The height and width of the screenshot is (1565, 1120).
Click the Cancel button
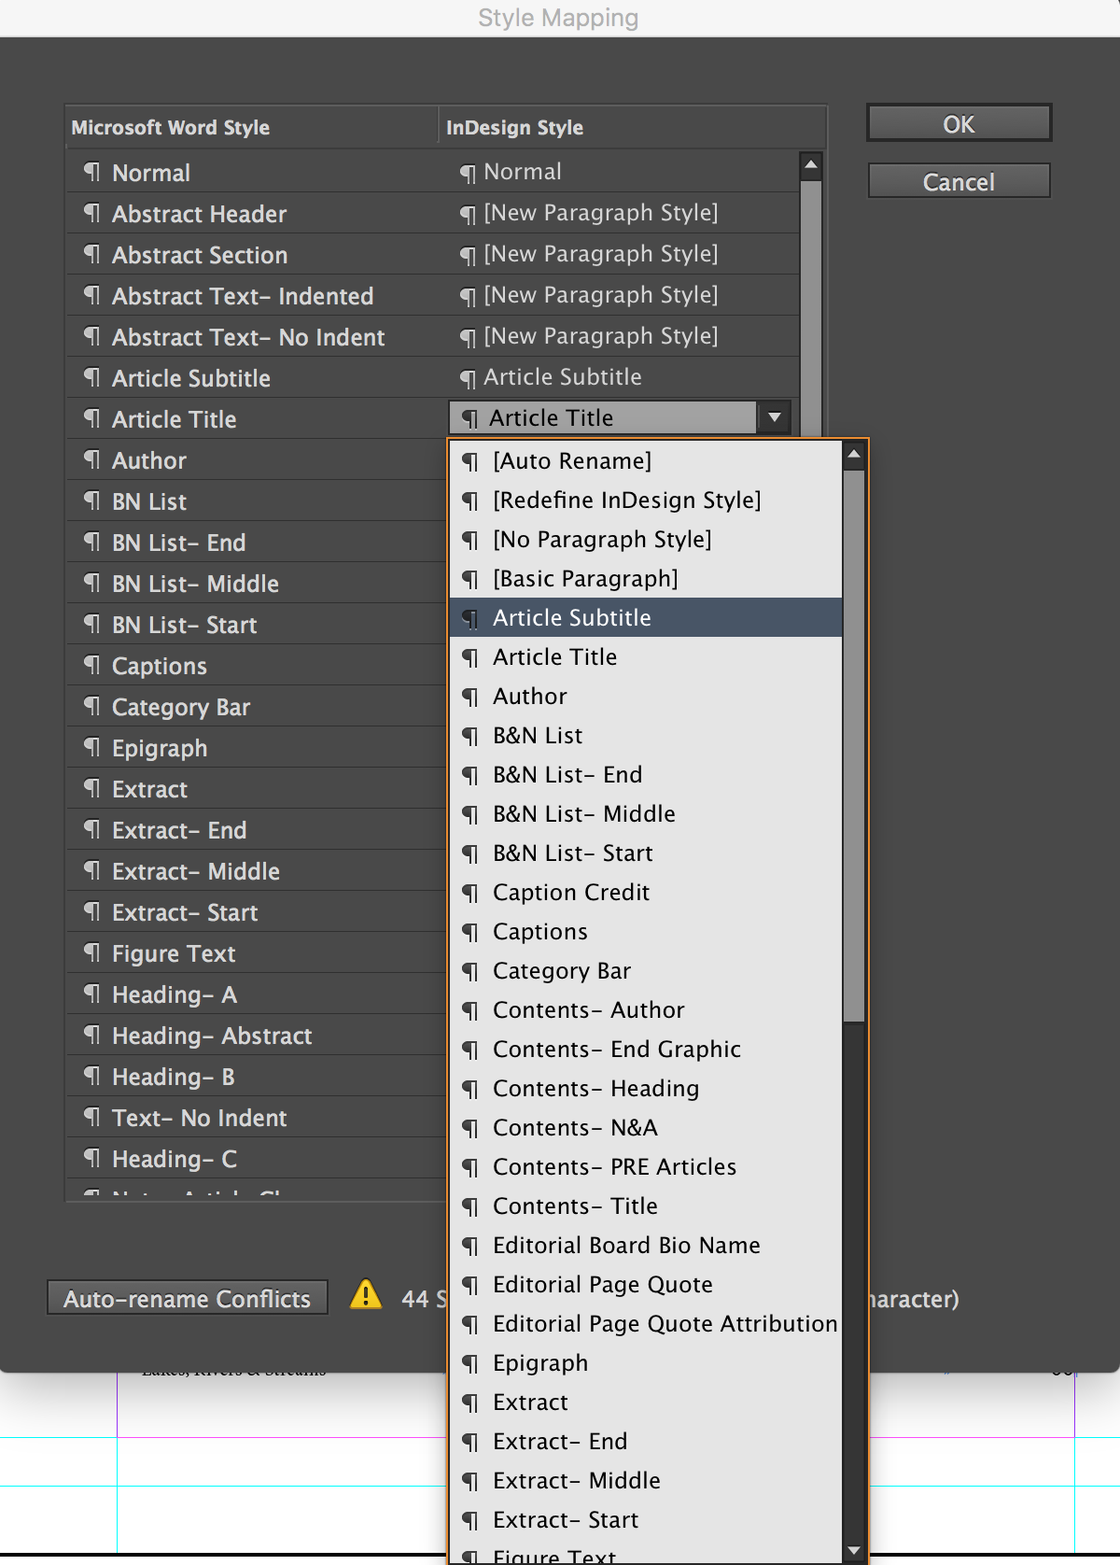pos(959,181)
